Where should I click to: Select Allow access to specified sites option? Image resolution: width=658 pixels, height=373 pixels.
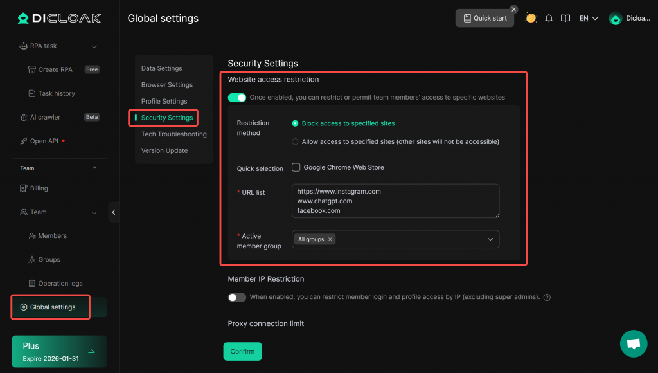pyautogui.click(x=295, y=141)
